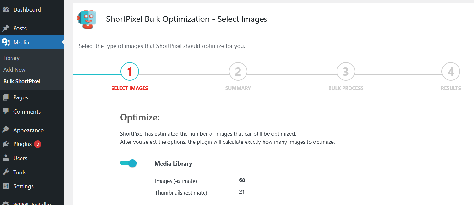Screen dimensions: 474x205
Task: Click the Settings sliders icon
Action: (6, 186)
